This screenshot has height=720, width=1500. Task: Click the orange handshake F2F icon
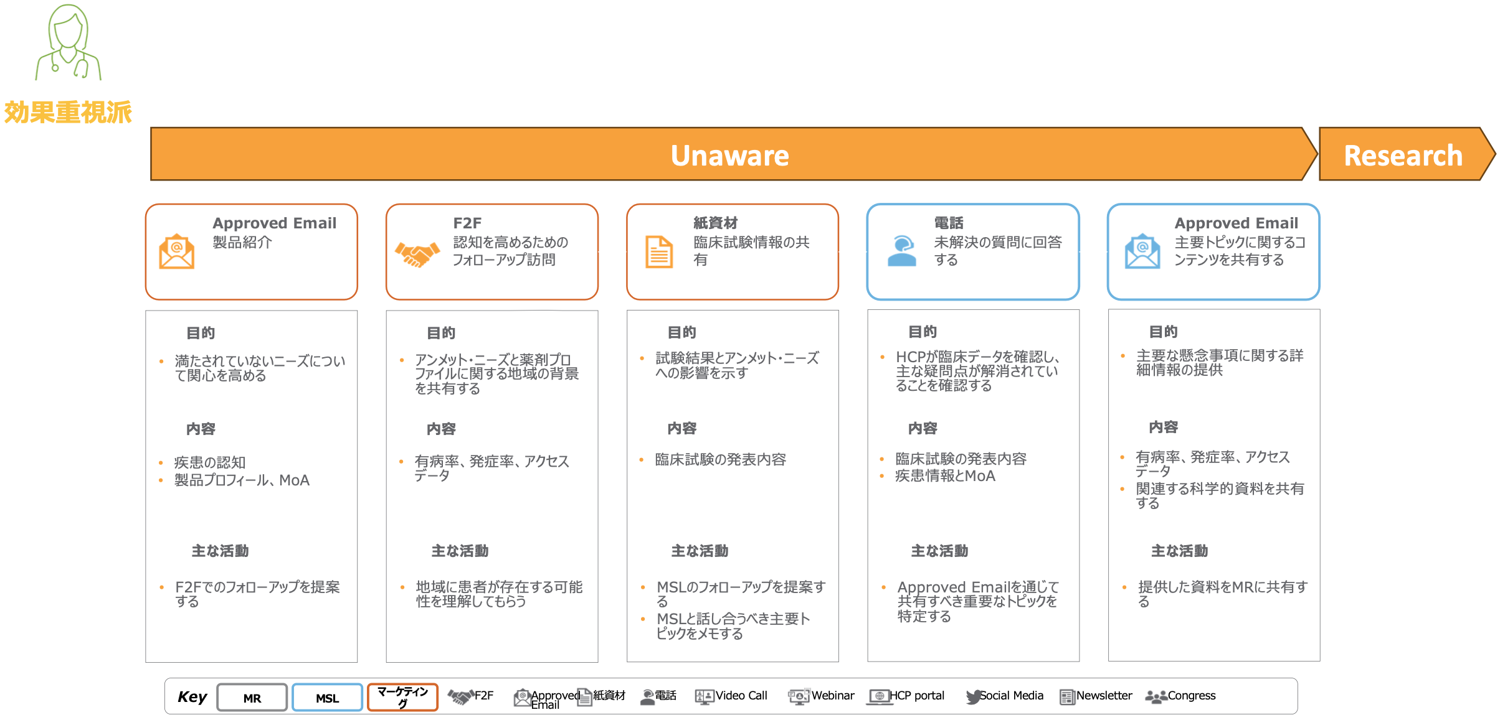click(417, 253)
